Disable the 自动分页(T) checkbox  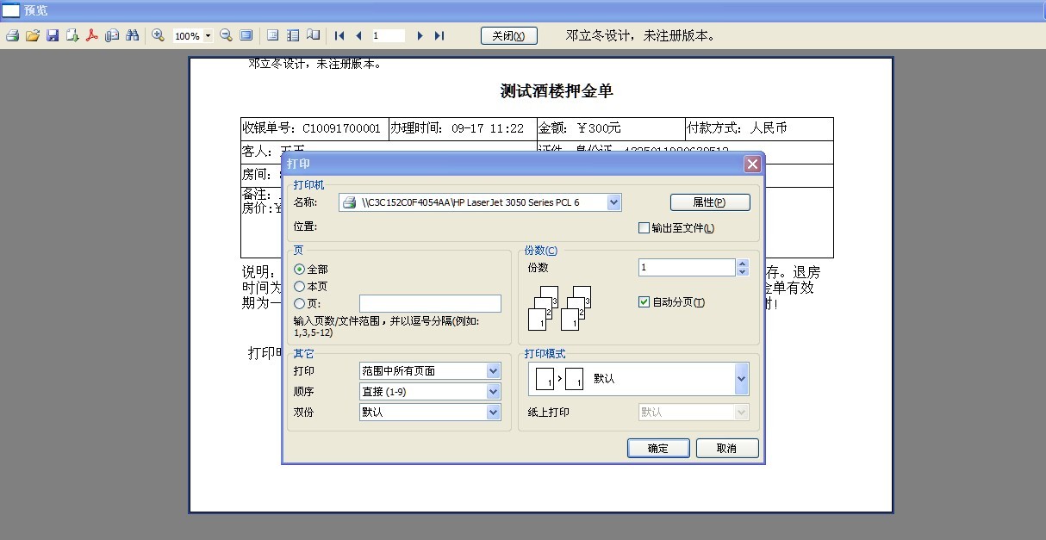pyautogui.click(x=643, y=301)
